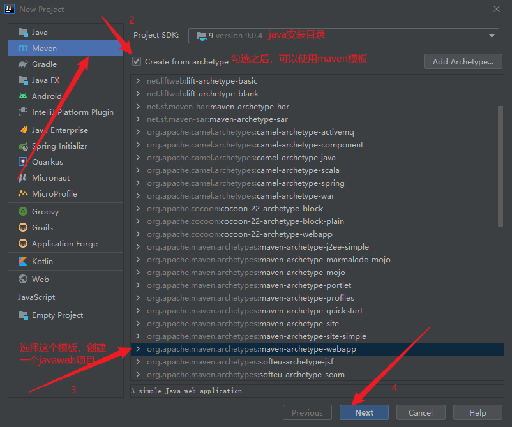512x427 pixels.
Task: Select the Java Enterprise icon
Action: pos(23,130)
